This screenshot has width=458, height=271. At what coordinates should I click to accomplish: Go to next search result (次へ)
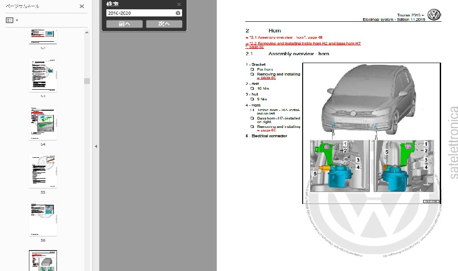(164, 24)
